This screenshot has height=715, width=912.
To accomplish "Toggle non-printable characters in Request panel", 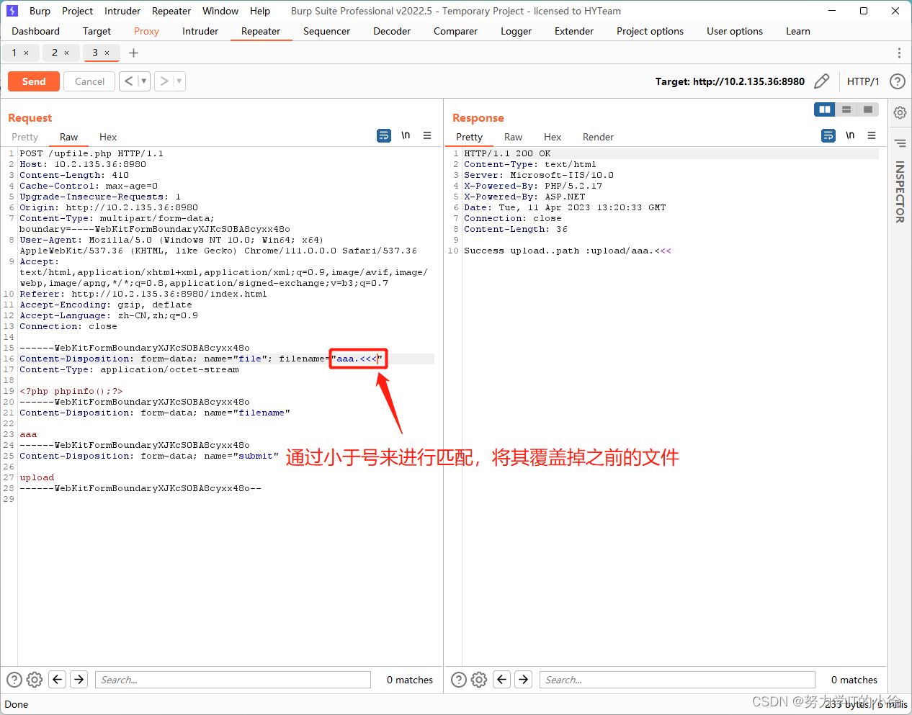I will coord(406,135).
